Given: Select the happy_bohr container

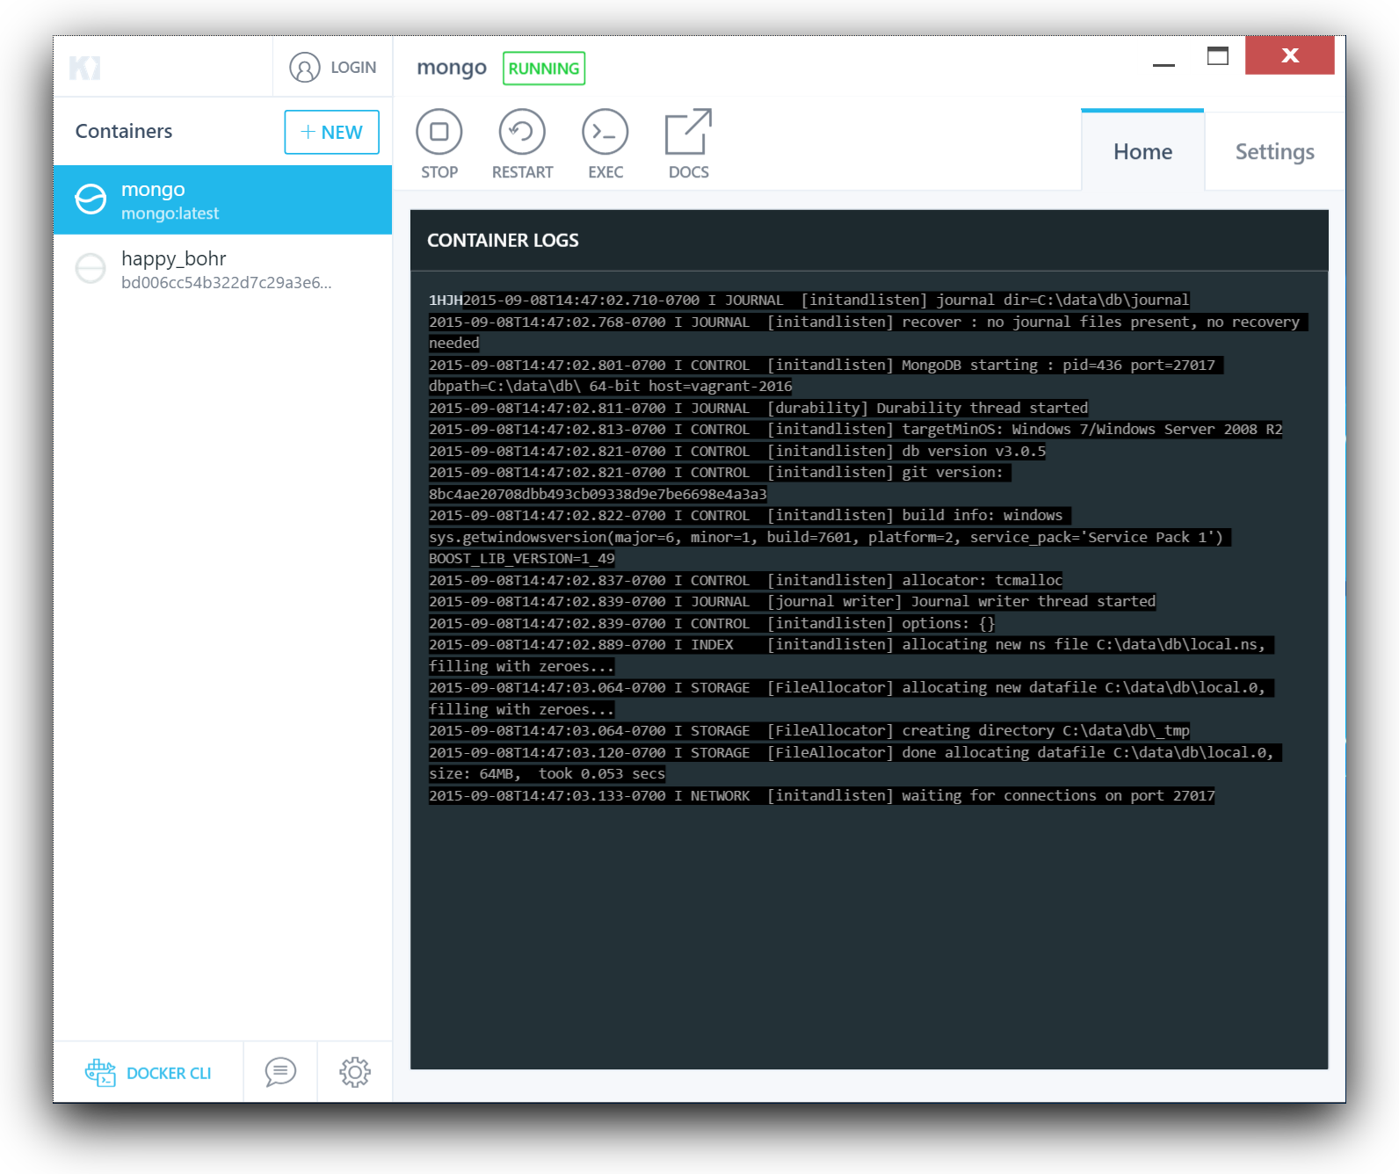Looking at the screenshot, I should [x=222, y=269].
